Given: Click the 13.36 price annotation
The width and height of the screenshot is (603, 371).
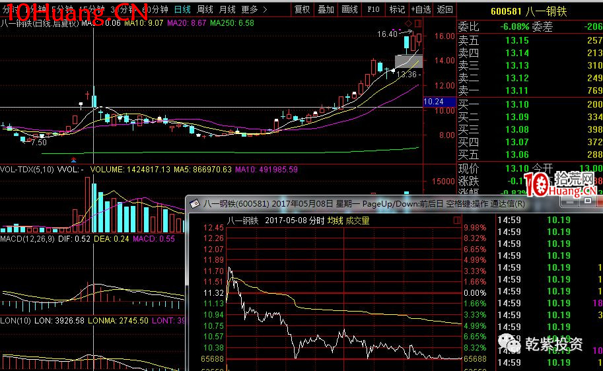Looking at the screenshot, I should pos(407,74).
